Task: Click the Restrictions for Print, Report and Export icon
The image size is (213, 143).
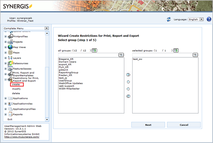Action: [10, 79]
